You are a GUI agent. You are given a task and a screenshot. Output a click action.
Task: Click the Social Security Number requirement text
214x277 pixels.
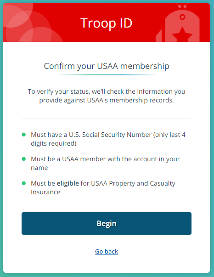(108, 139)
